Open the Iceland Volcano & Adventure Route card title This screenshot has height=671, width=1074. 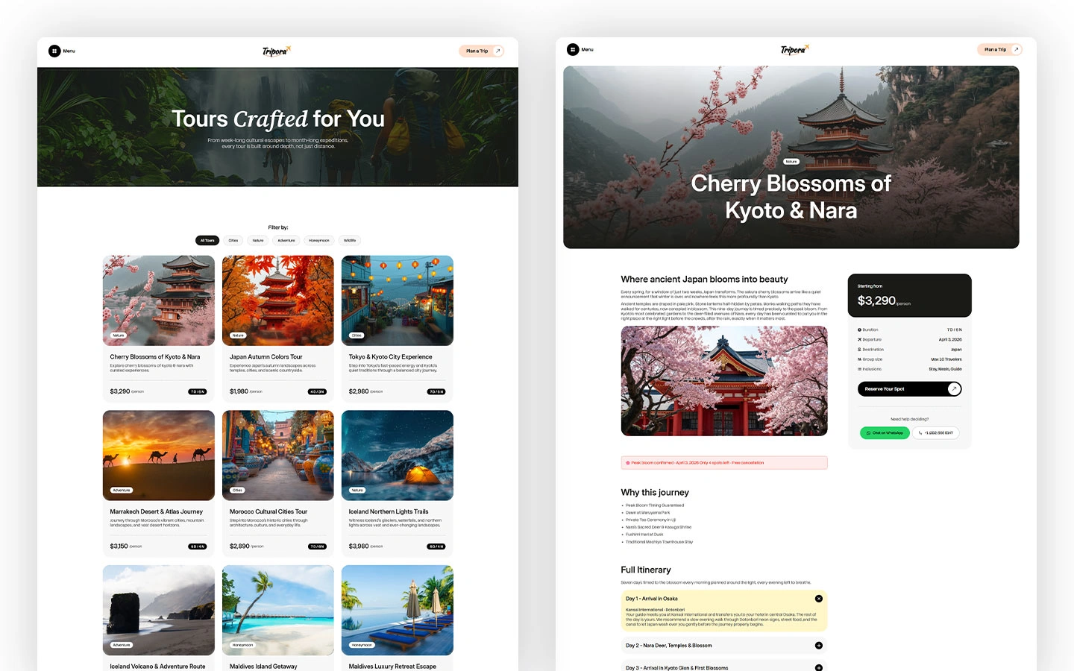click(157, 667)
